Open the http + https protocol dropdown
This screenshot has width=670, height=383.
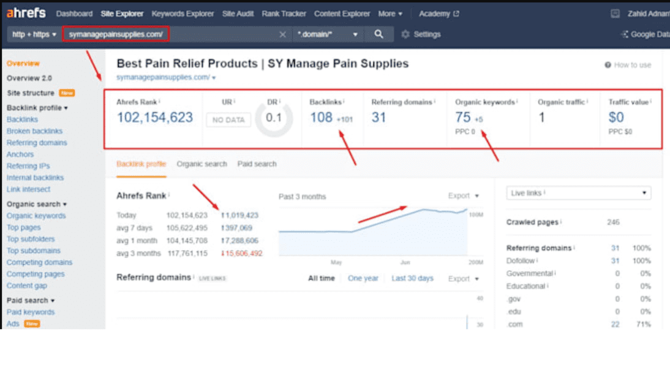[34, 34]
